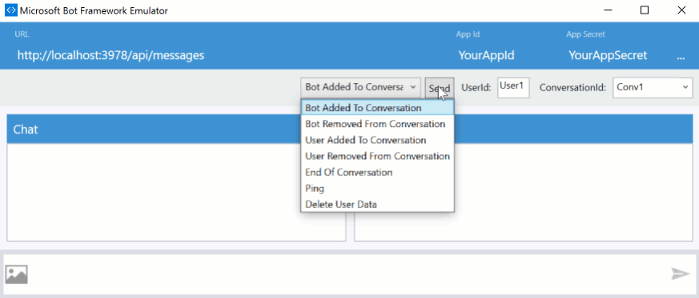The width and height of the screenshot is (699, 298).
Task: Open the ConversationId Conv1 dropdown
Action: (x=653, y=88)
